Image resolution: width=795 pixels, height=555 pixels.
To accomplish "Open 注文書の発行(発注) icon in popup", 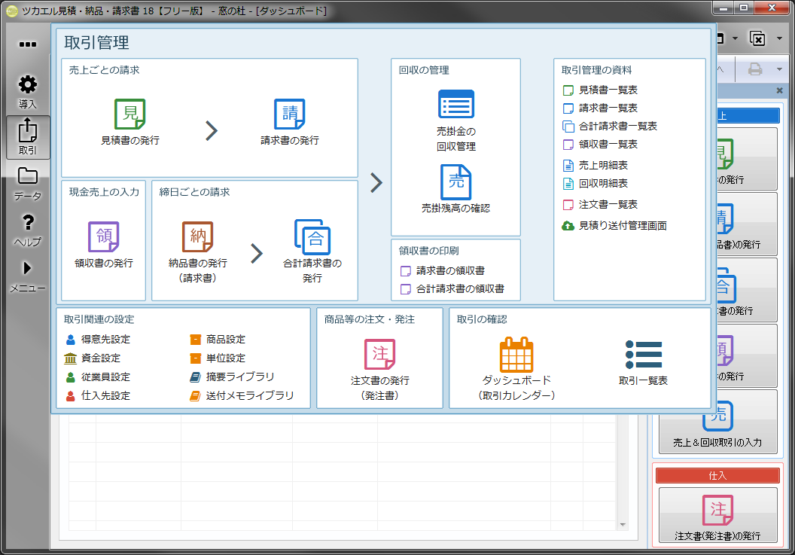I will [379, 354].
